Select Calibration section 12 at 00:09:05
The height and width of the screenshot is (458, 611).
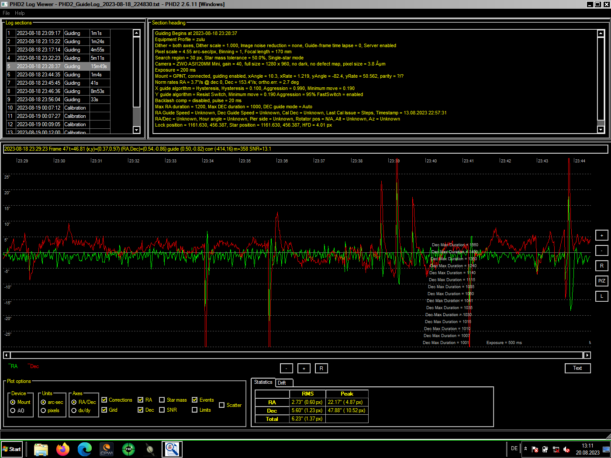(58, 124)
